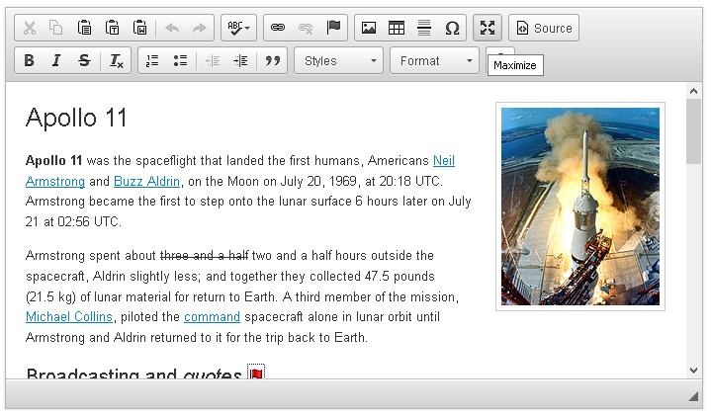Image resolution: width=711 pixels, height=416 pixels.
Task: Redo the last edit
Action: point(200,28)
